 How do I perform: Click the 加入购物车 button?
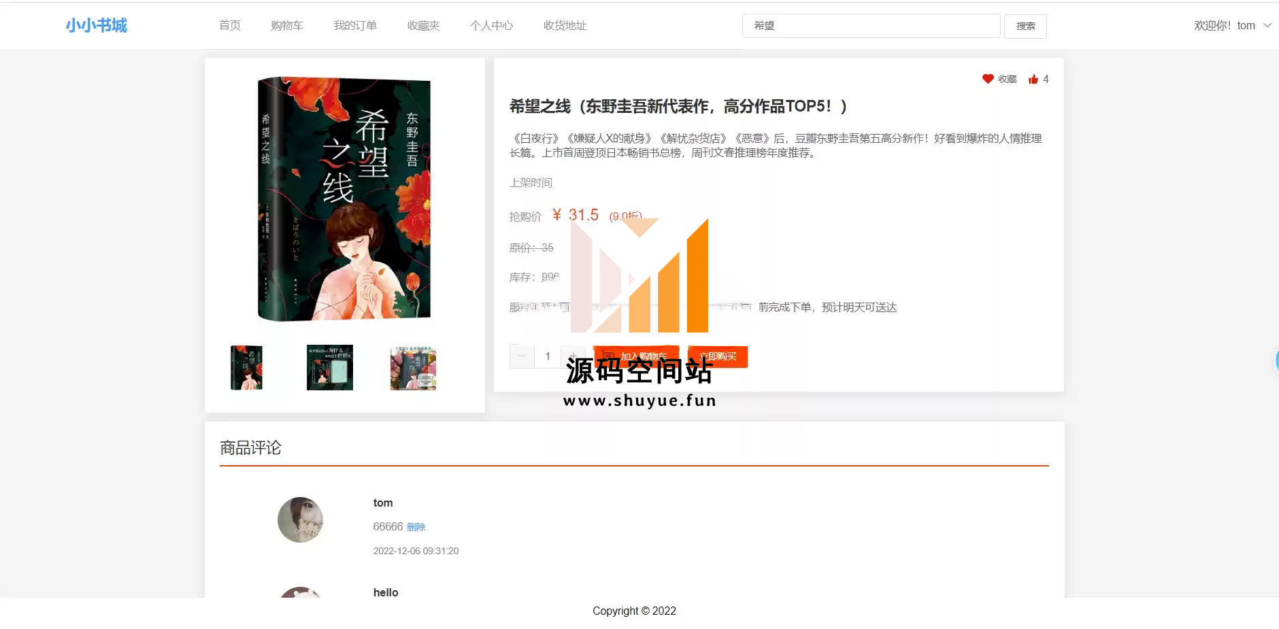636,356
